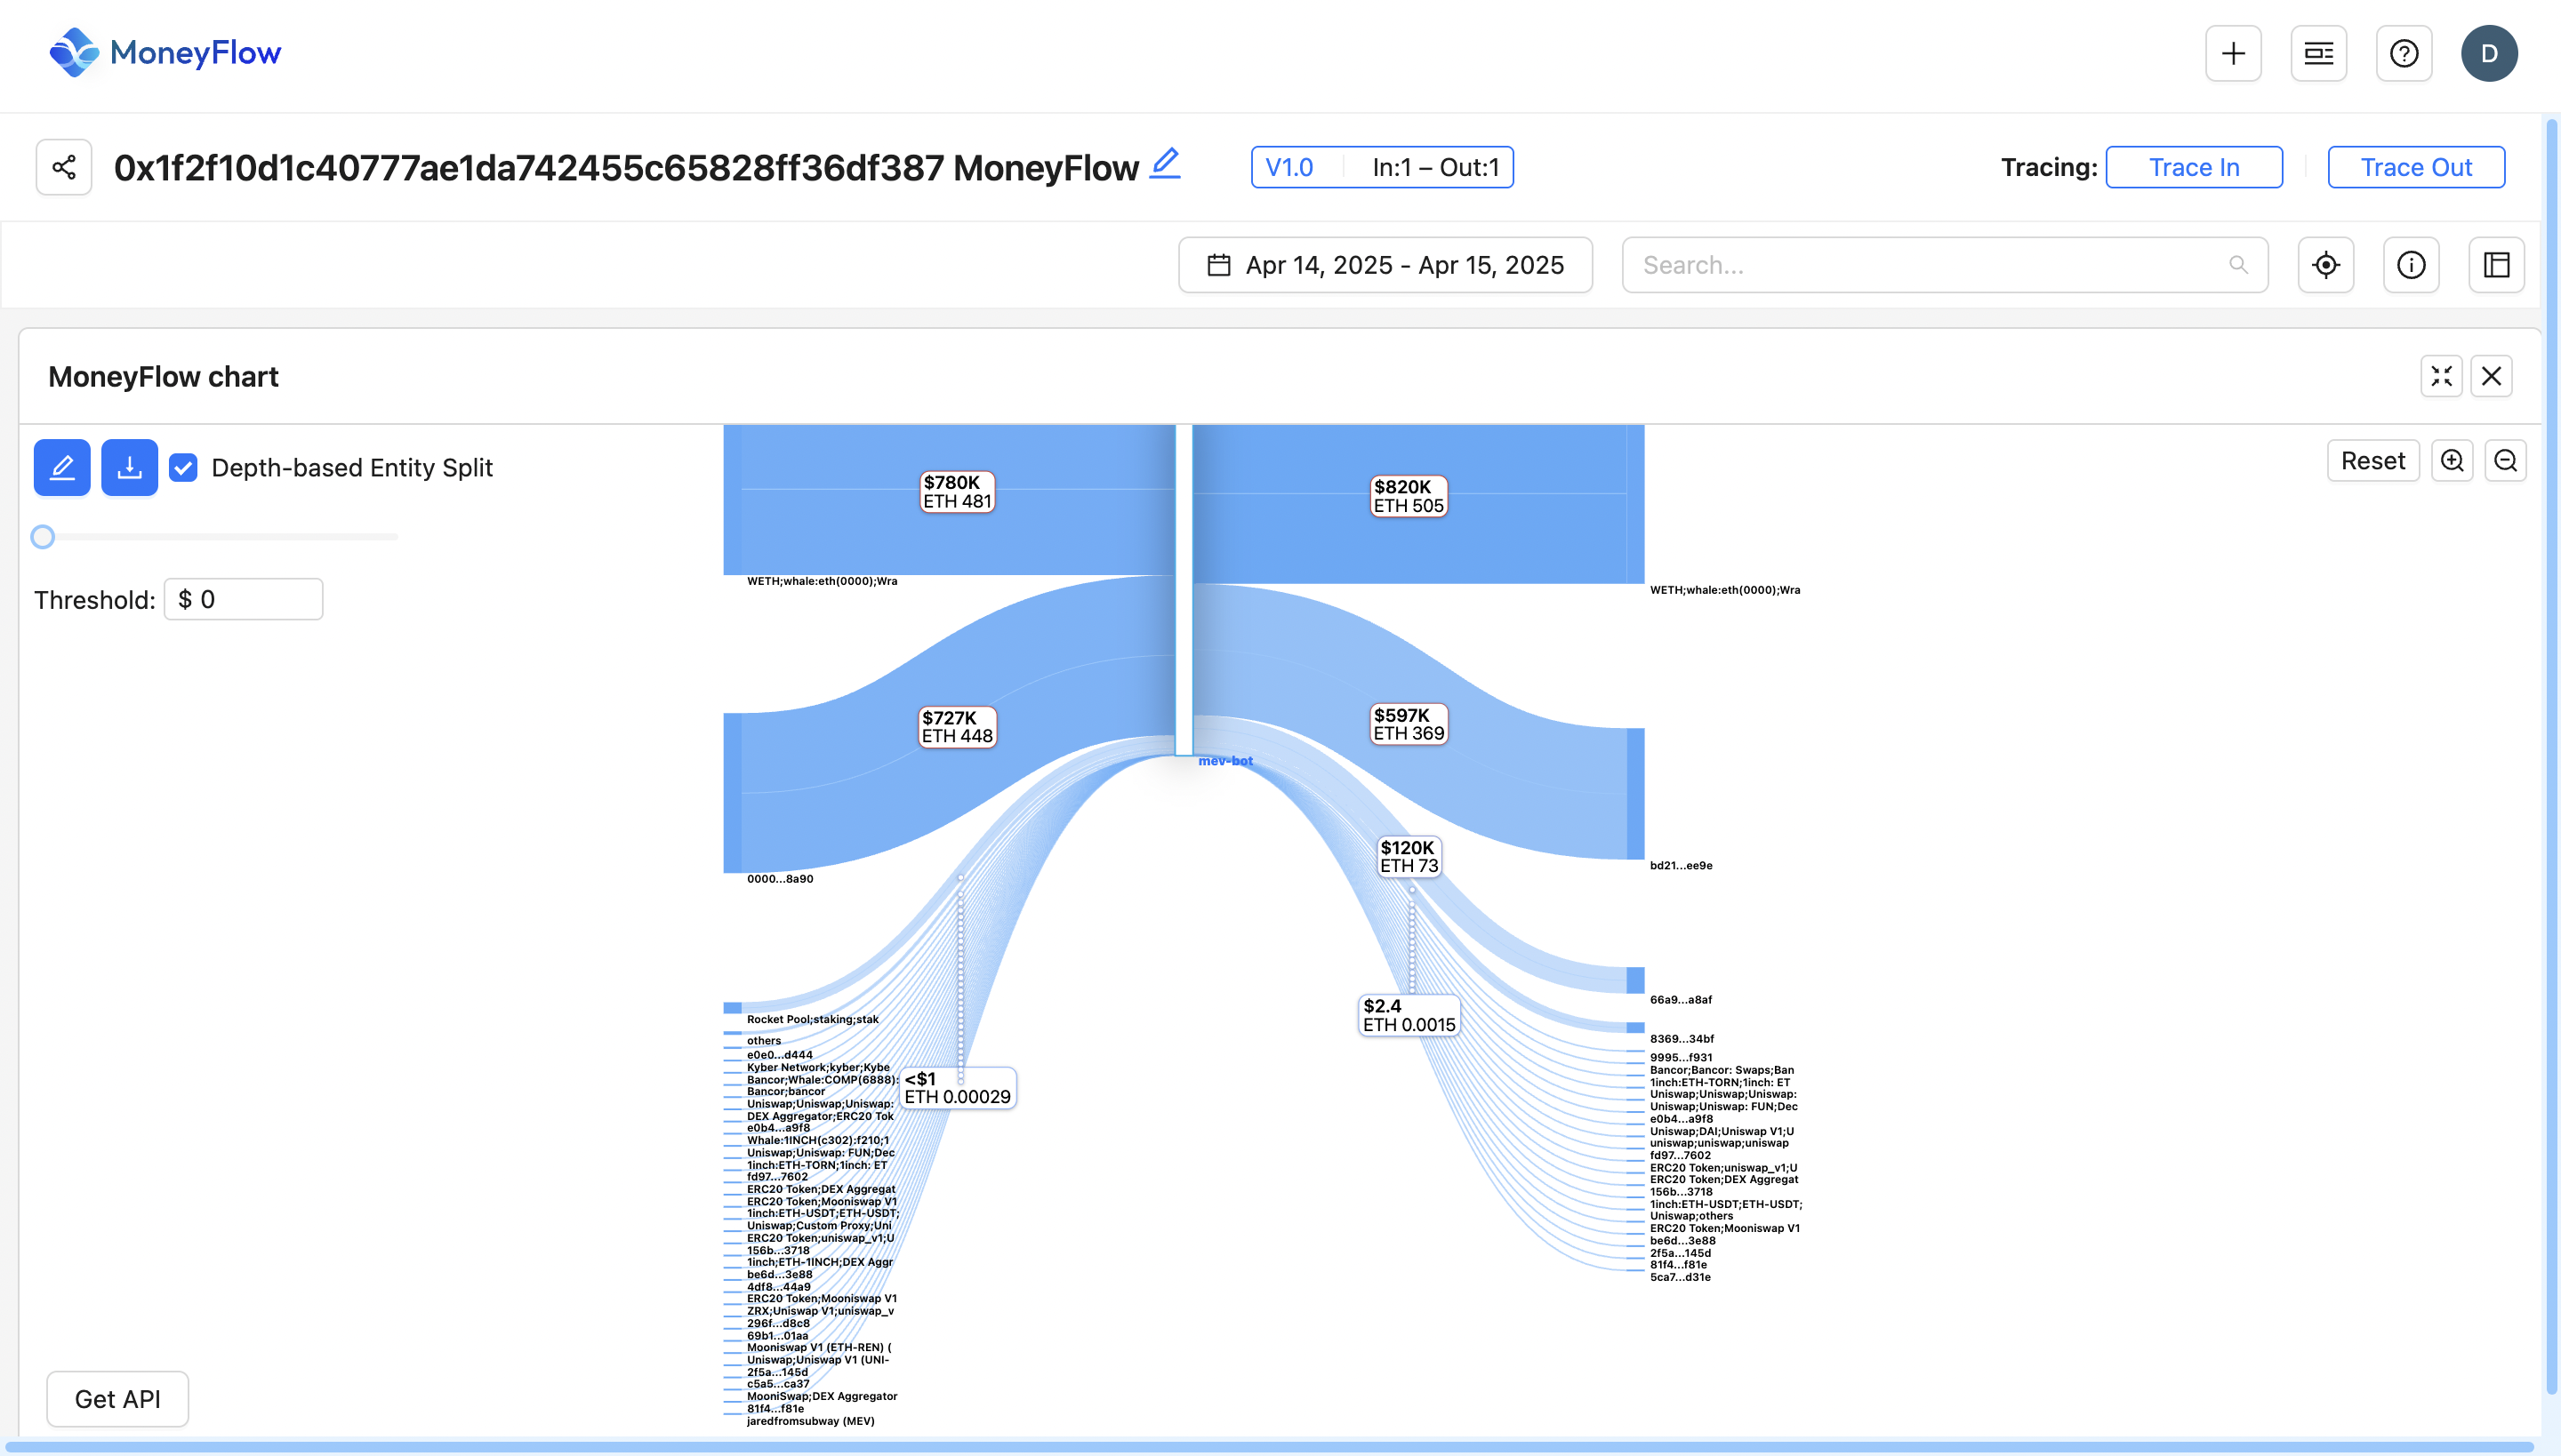
Task: Click the horizontal scrollbar at page bottom
Action: [x=1271, y=1447]
